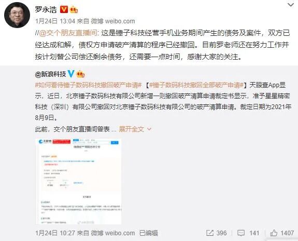
Task: Click the 1月24日 10:27 original post timestamp
Action: tap(55, 233)
